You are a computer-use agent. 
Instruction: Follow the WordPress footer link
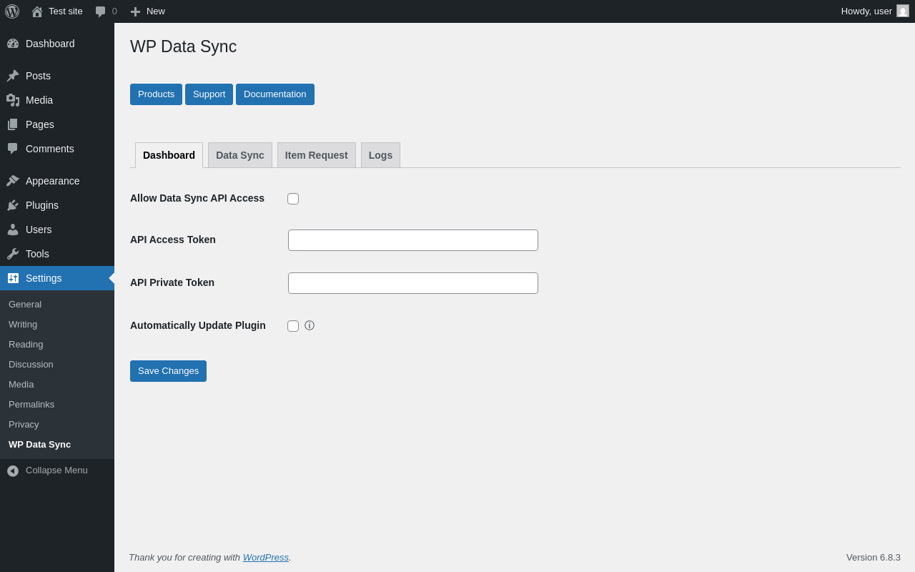click(x=265, y=557)
